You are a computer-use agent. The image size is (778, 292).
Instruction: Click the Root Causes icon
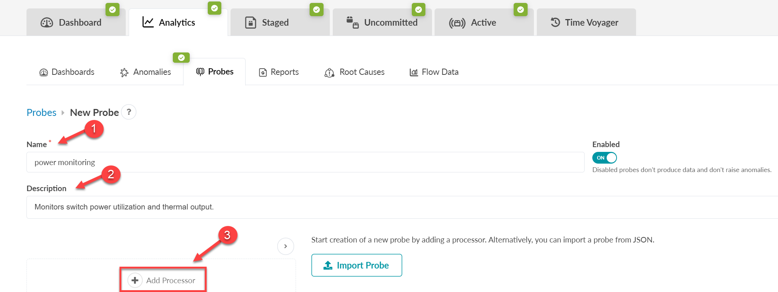329,73
